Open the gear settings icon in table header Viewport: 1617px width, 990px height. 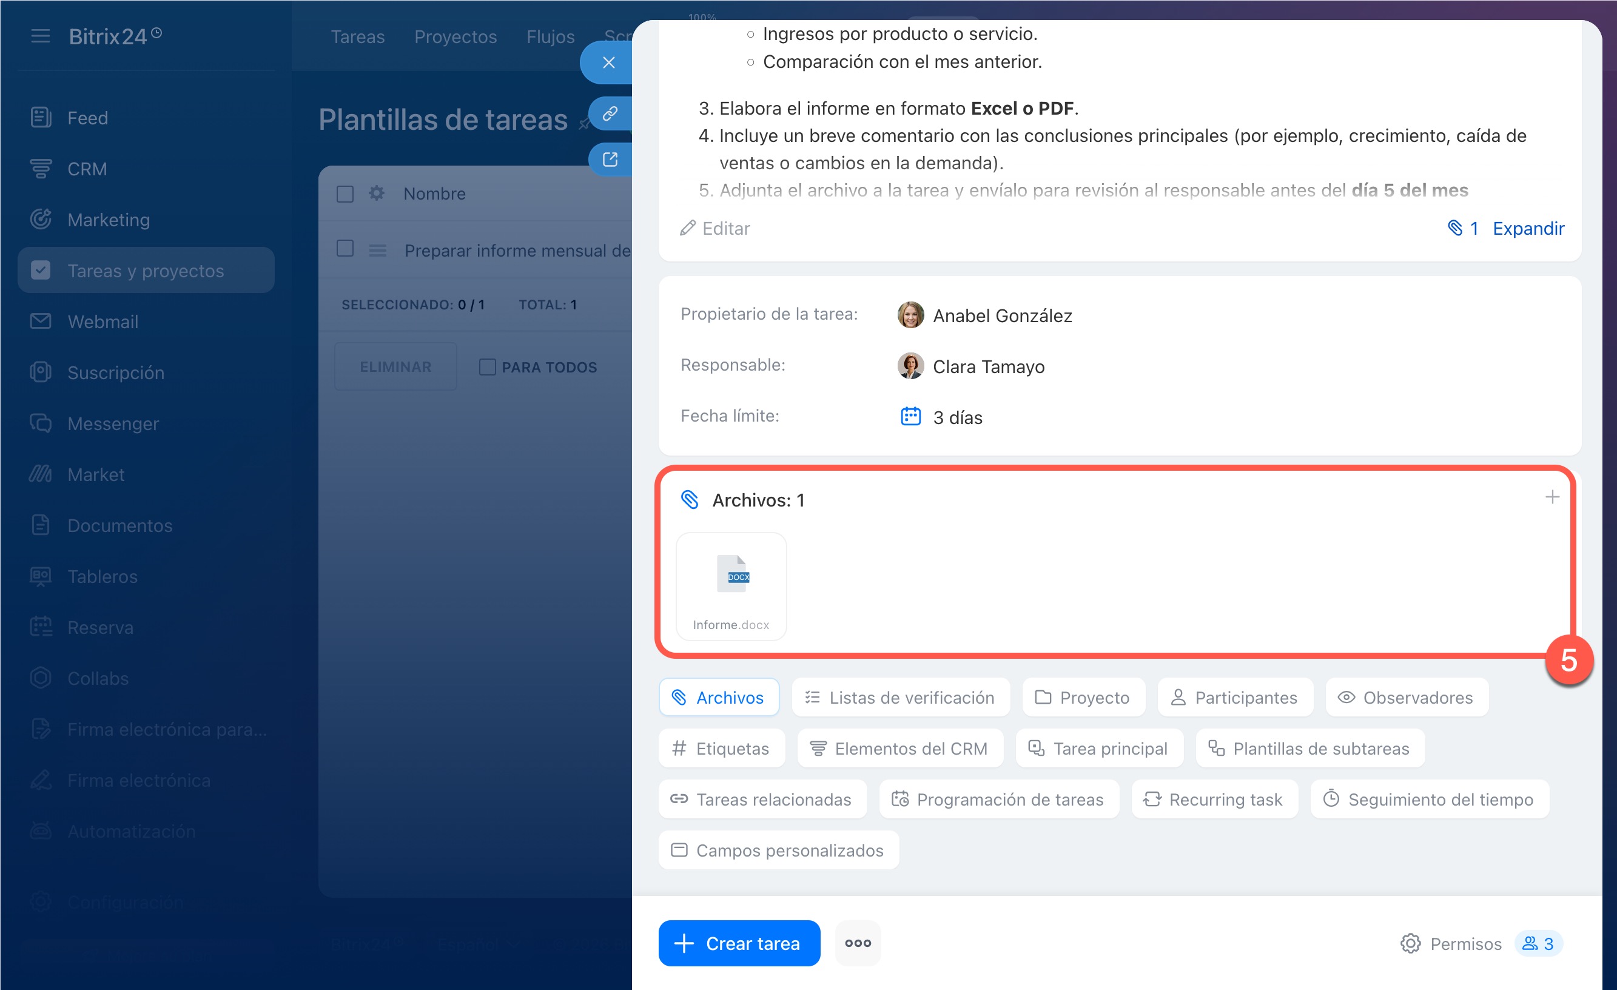coord(377,193)
